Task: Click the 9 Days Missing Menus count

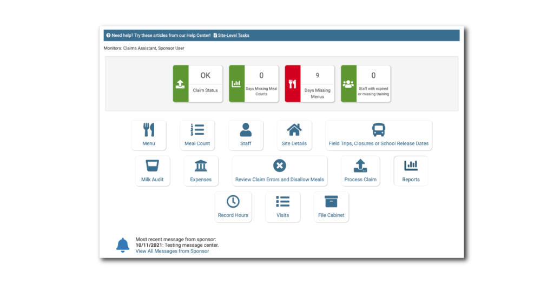Action: [x=317, y=75]
